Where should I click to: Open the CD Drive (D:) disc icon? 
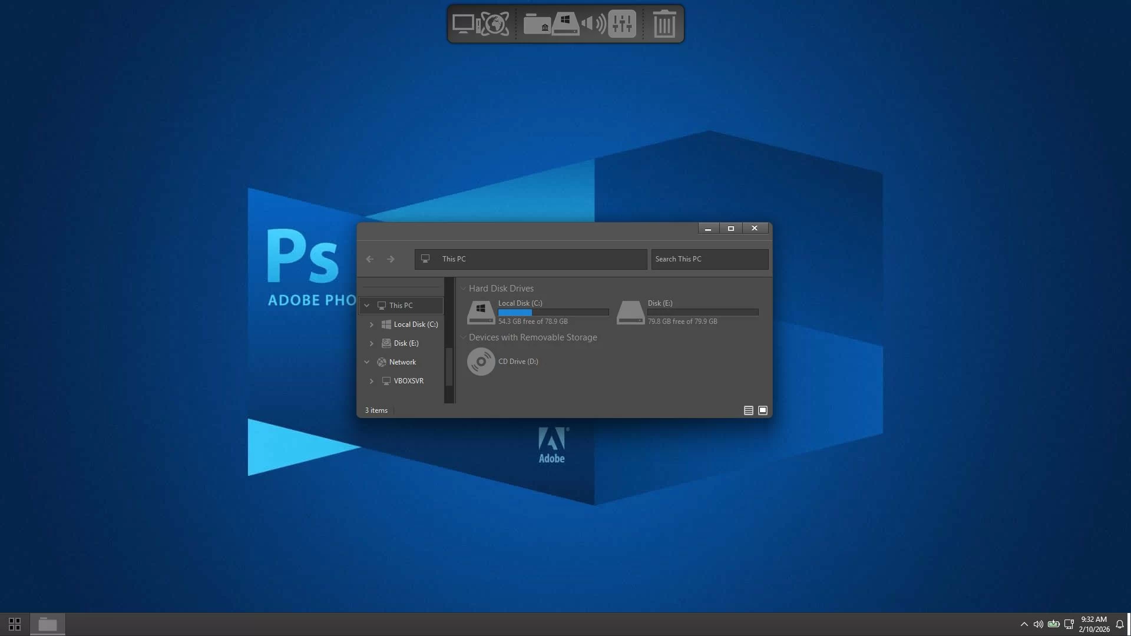[x=481, y=362]
